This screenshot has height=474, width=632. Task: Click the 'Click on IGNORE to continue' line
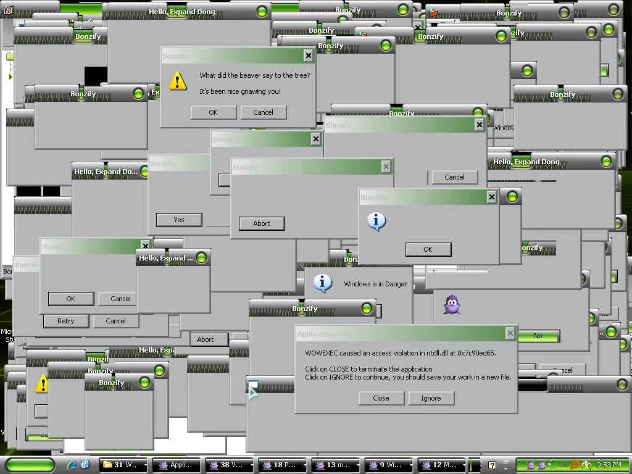[x=408, y=377]
